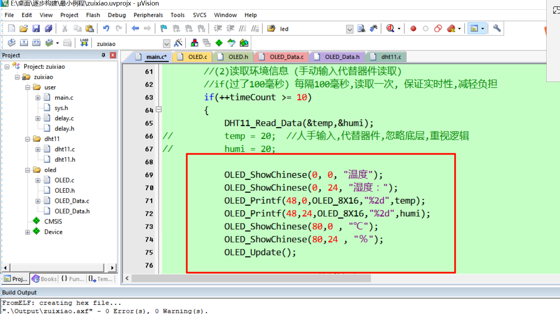
Task: Click the Project panel right scroll arrow
Action: point(112,268)
